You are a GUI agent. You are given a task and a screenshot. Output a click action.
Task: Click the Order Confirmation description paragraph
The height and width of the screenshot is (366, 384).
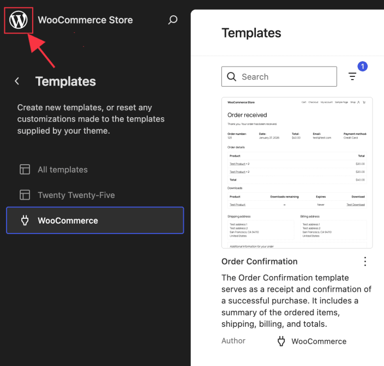pyautogui.click(x=296, y=301)
